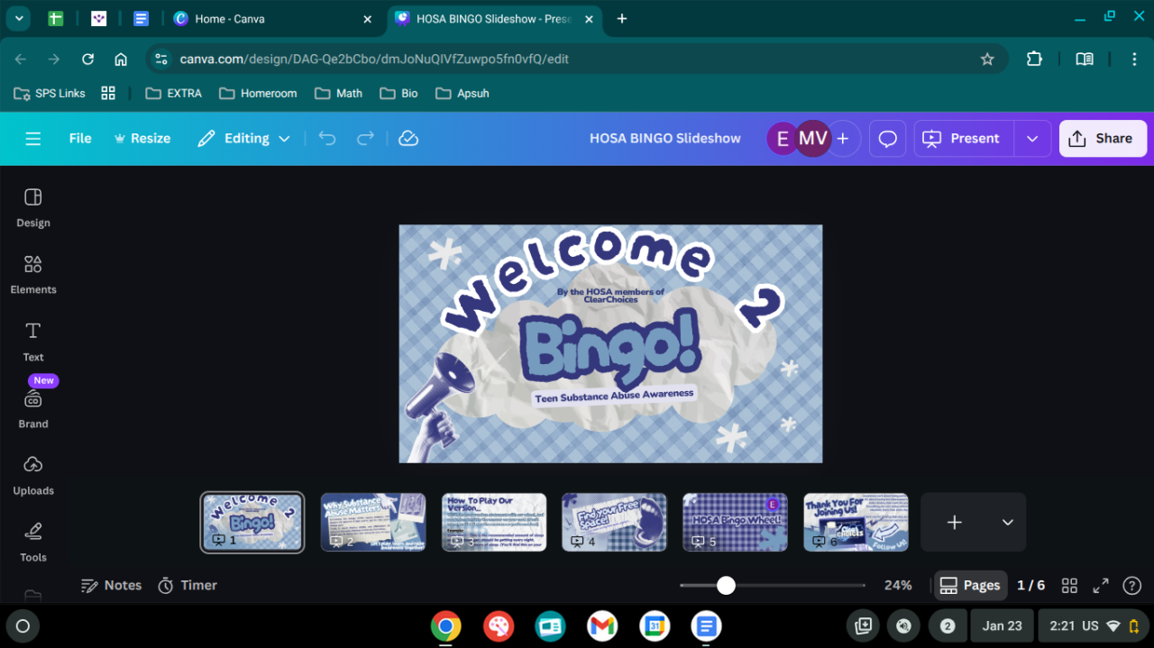This screenshot has height=648, width=1154.
Task: Click the HOSA BINGO Slideshow title field
Action: (665, 139)
